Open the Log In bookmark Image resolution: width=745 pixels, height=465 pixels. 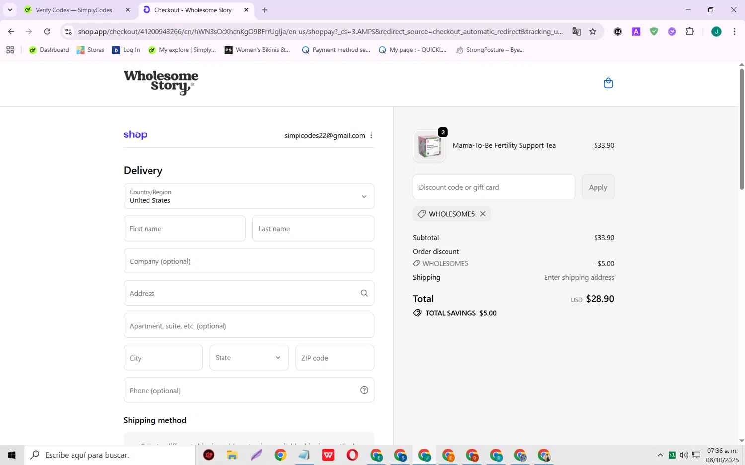click(x=126, y=50)
